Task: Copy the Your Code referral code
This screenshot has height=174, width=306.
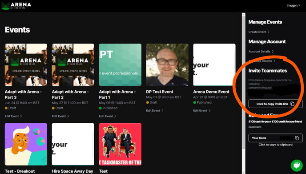Action: pyautogui.click(x=275, y=138)
